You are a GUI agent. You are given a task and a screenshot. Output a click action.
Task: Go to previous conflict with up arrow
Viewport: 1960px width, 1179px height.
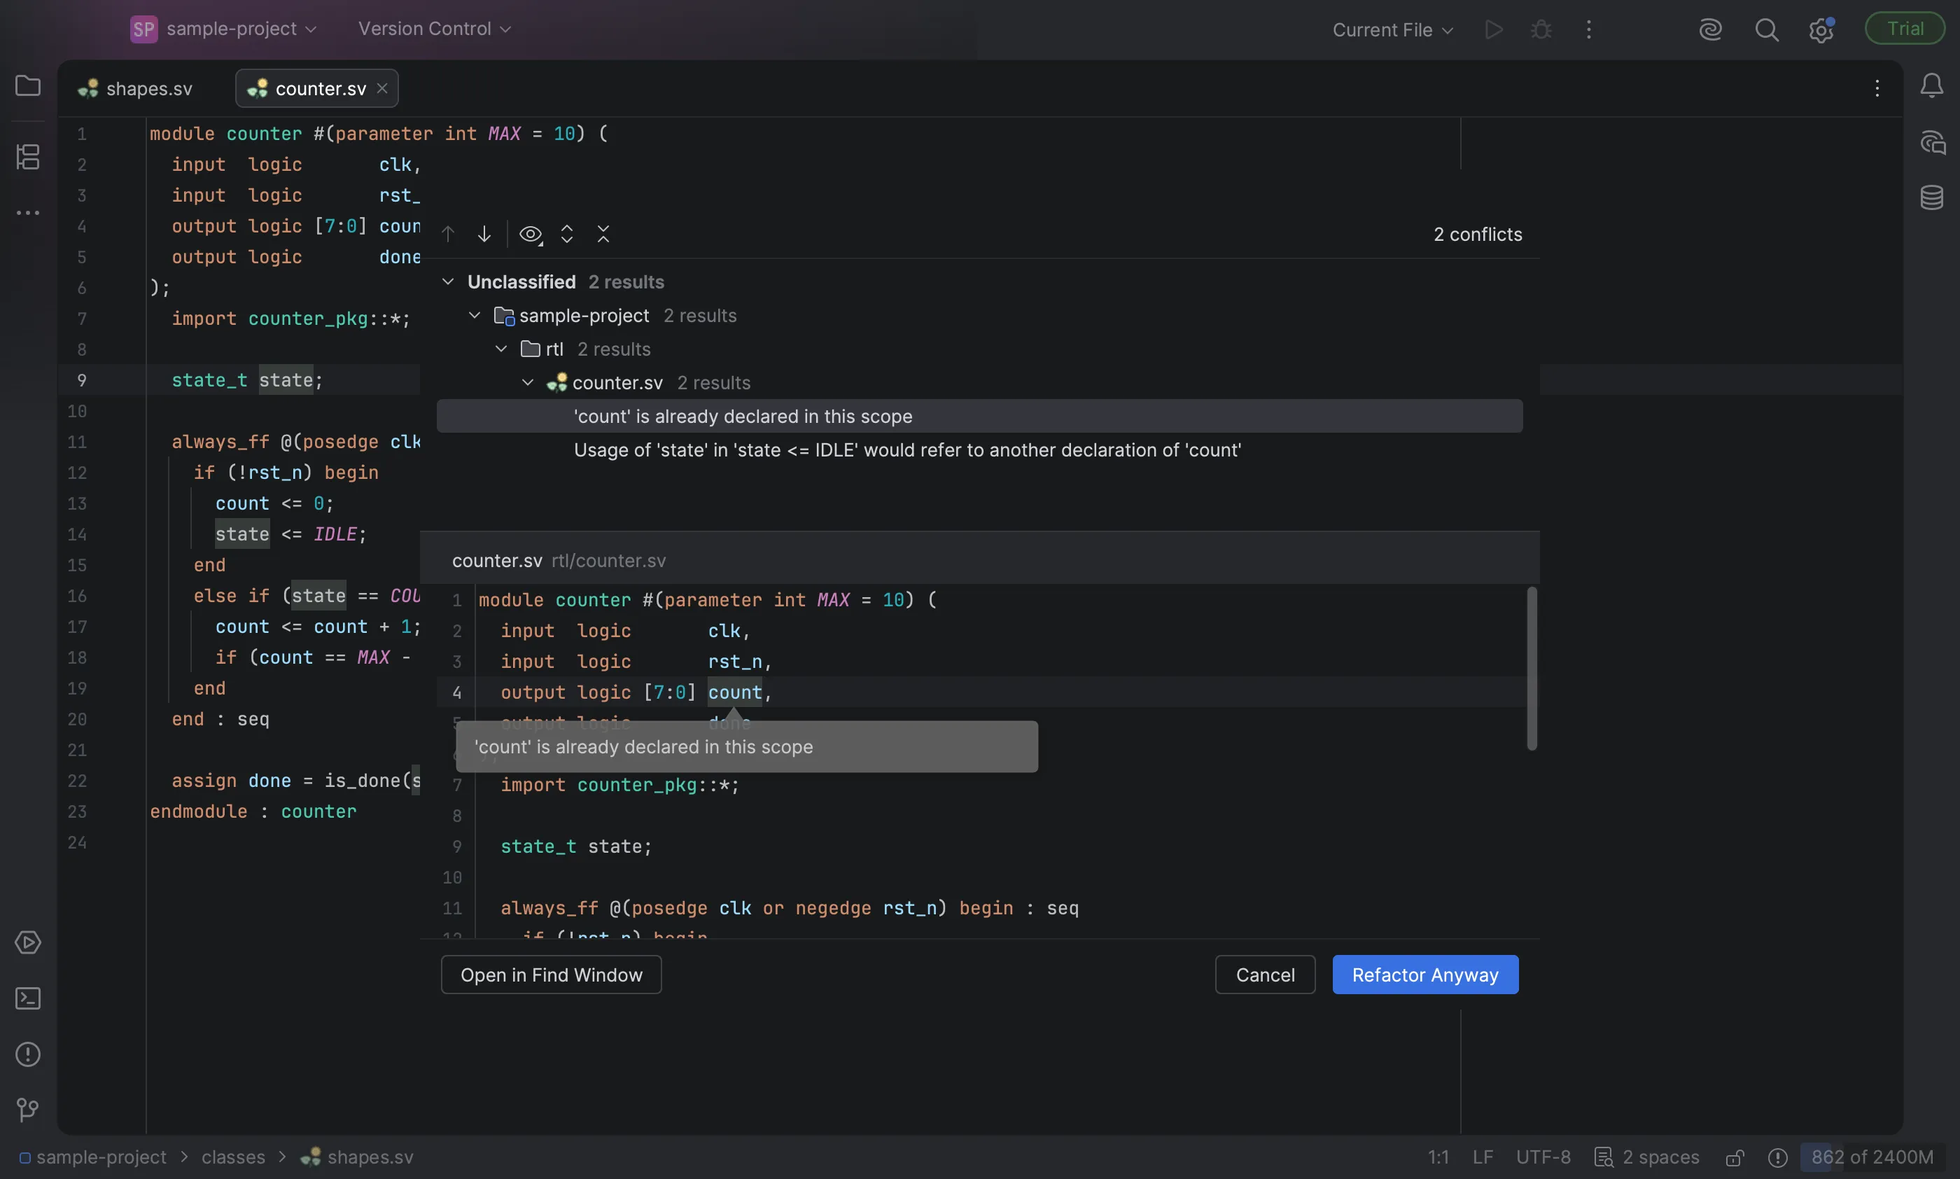pos(448,234)
